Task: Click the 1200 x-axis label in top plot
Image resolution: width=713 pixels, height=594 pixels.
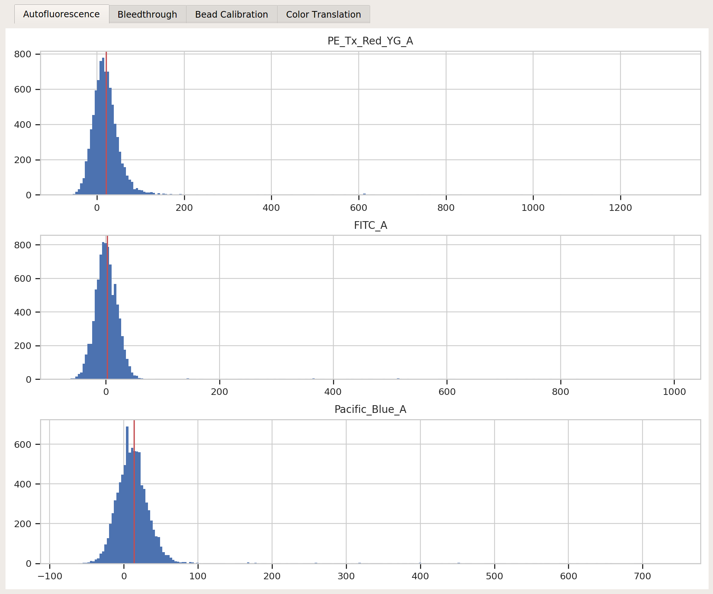Action: click(x=620, y=208)
